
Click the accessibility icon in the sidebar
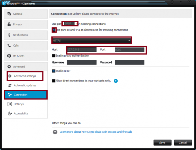10,113
